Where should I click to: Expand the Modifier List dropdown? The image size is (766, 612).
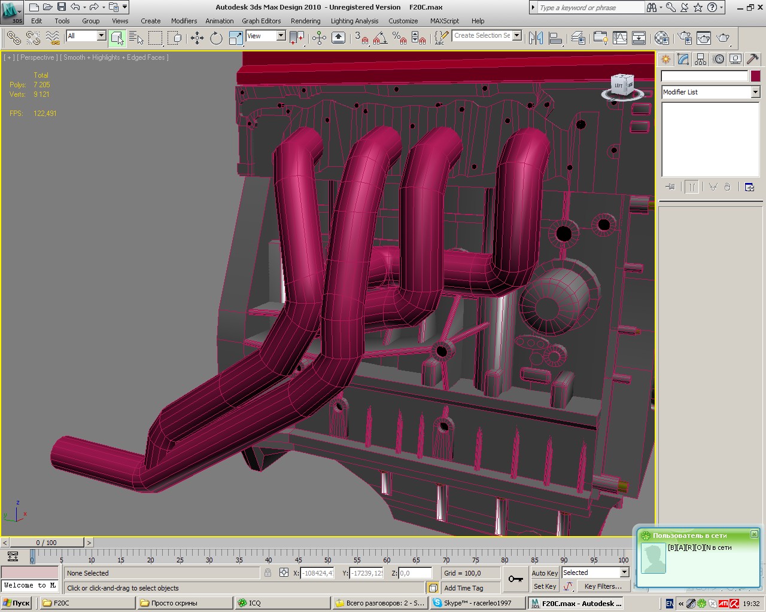click(755, 92)
